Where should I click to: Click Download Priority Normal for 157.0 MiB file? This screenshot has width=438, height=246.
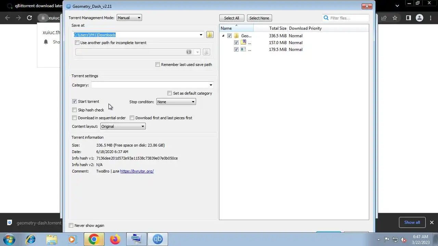click(296, 43)
